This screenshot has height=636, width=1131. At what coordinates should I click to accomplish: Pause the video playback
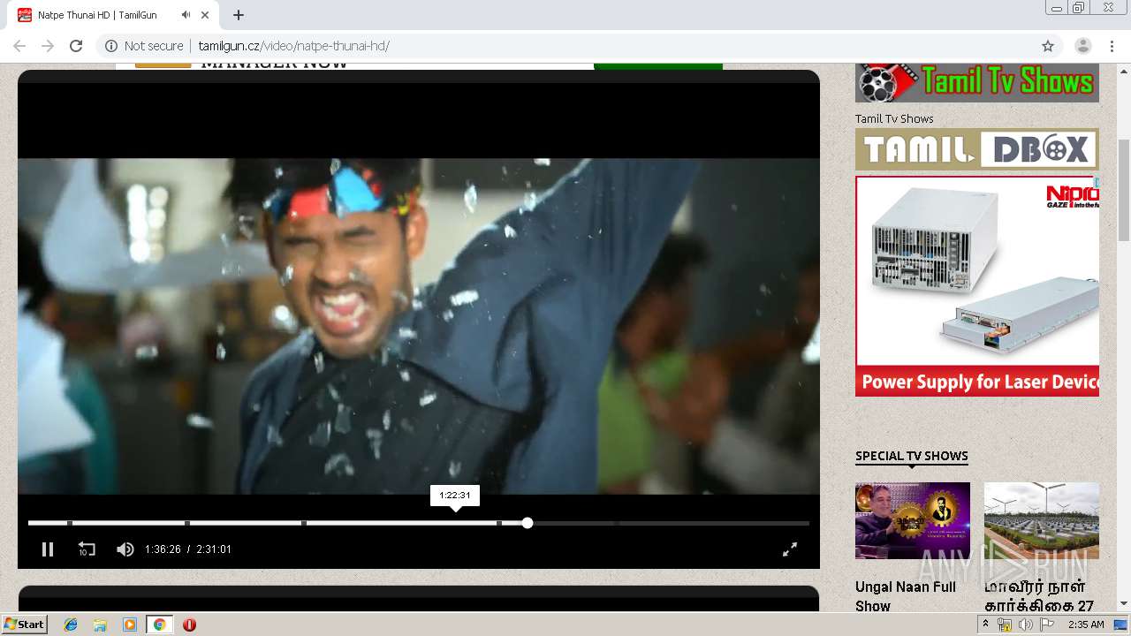(x=48, y=549)
